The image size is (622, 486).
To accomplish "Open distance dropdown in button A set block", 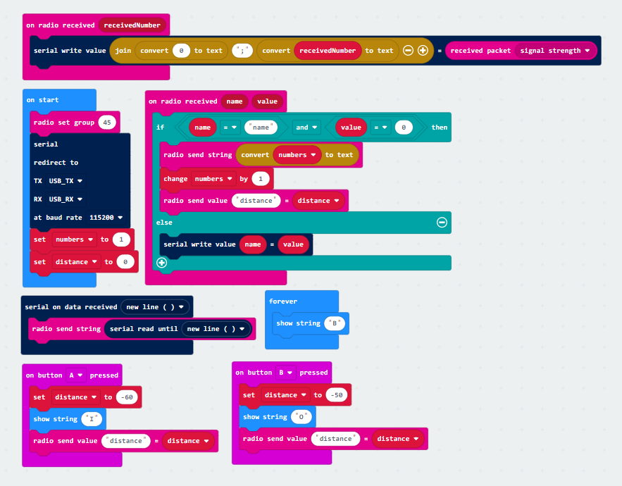I will pos(76,397).
